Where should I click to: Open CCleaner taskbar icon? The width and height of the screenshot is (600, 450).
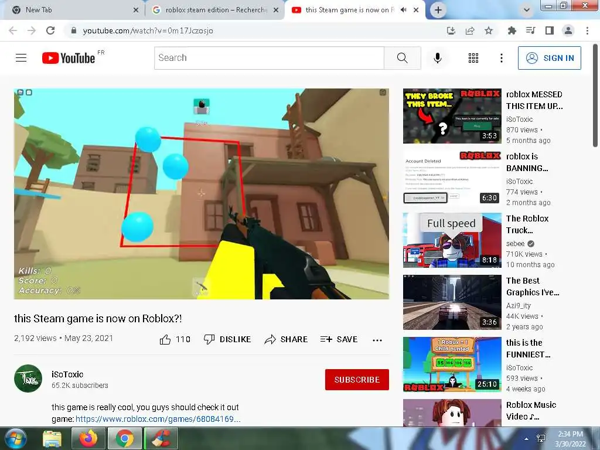pos(161,439)
